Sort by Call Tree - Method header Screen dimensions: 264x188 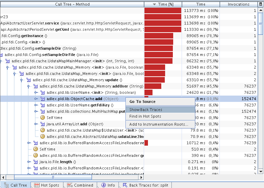pyautogui.click(x=72, y=4)
